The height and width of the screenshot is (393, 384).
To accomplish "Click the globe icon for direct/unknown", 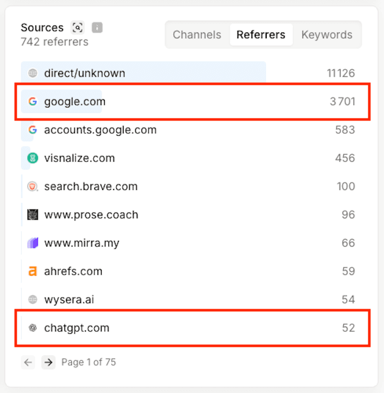I will pyautogui.click(x=32, y=73).
